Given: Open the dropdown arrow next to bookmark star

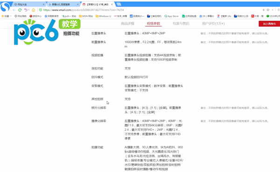Looking at the screenshot, I should click(x=273, y=10).
